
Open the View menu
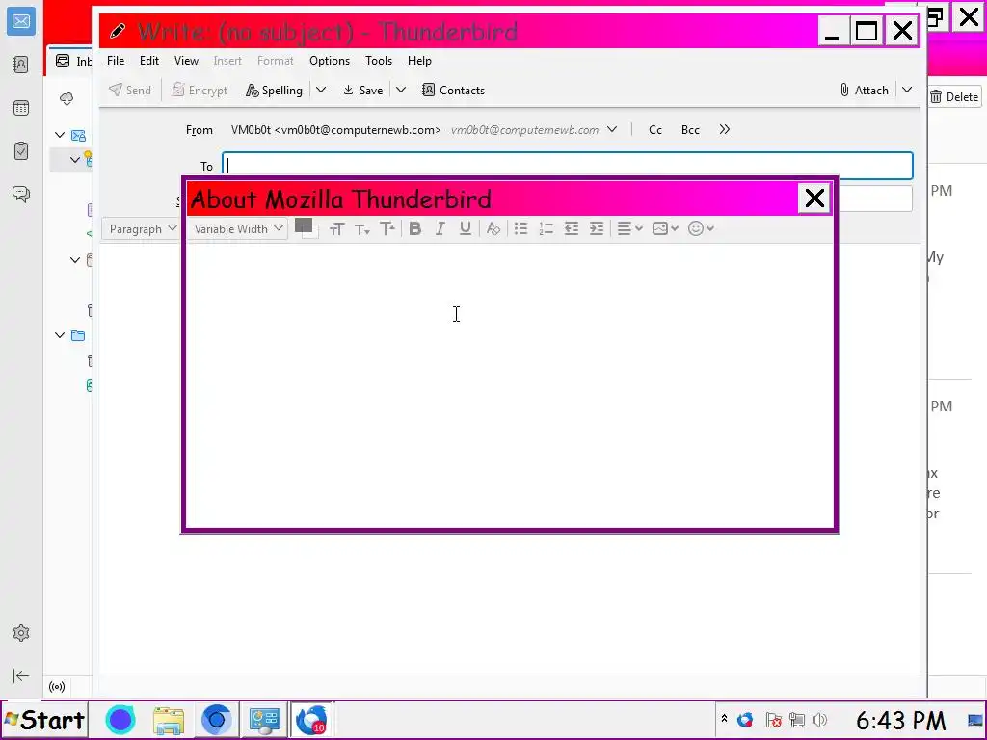pos(186,61)
